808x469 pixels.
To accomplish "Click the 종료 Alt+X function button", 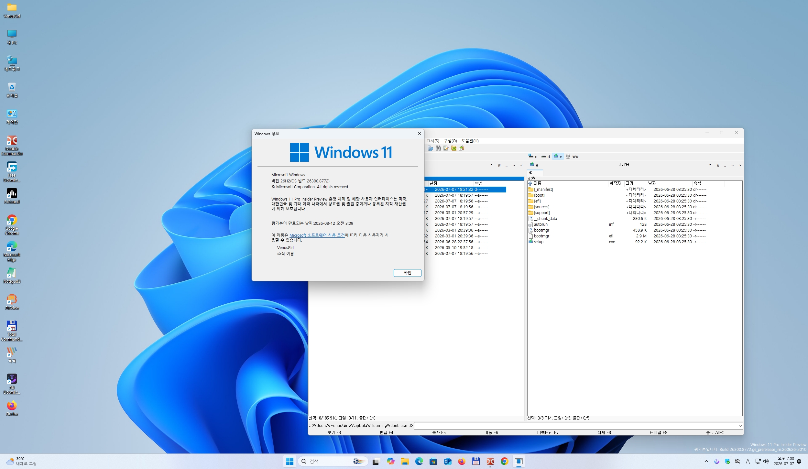I will click(715, 432).
